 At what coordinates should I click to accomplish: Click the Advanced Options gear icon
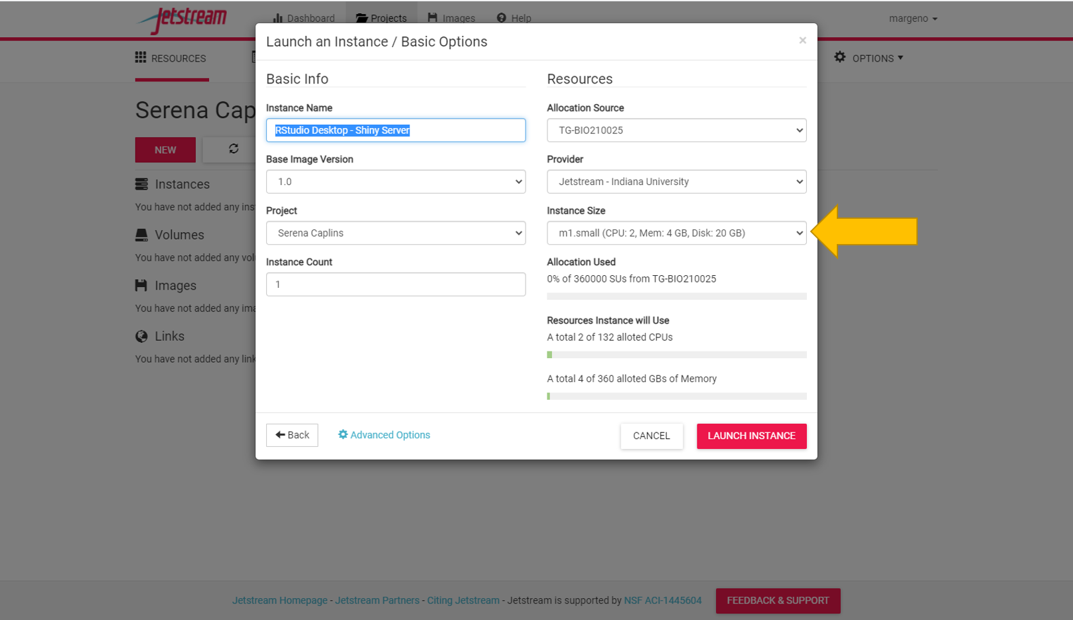tap(343, 434)
